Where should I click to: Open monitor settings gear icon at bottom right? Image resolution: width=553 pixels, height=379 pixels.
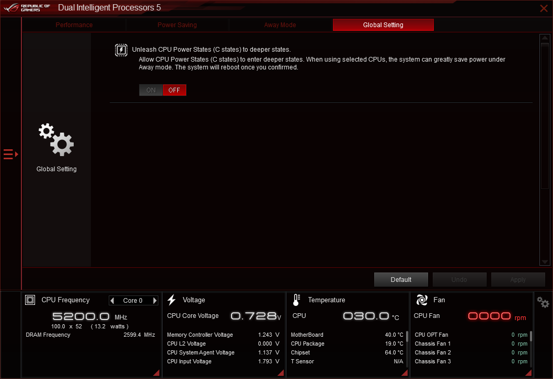pos(543,302)
